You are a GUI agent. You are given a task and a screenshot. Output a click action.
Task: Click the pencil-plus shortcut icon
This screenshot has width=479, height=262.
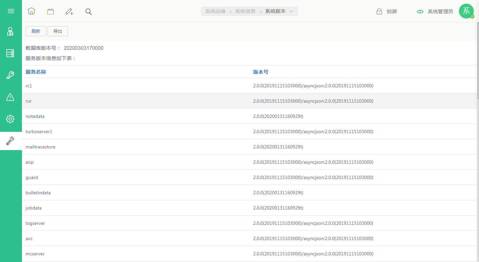[x=69, y=12]
